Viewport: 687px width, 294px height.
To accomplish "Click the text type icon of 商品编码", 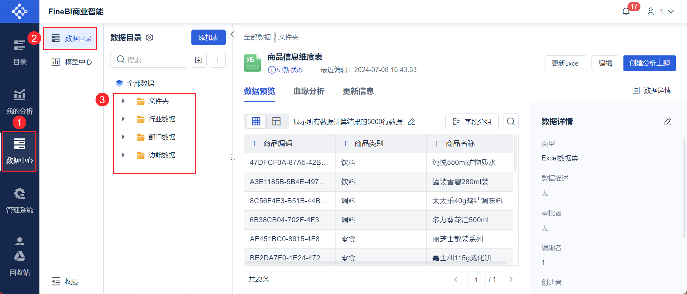I will coord(254,143).
